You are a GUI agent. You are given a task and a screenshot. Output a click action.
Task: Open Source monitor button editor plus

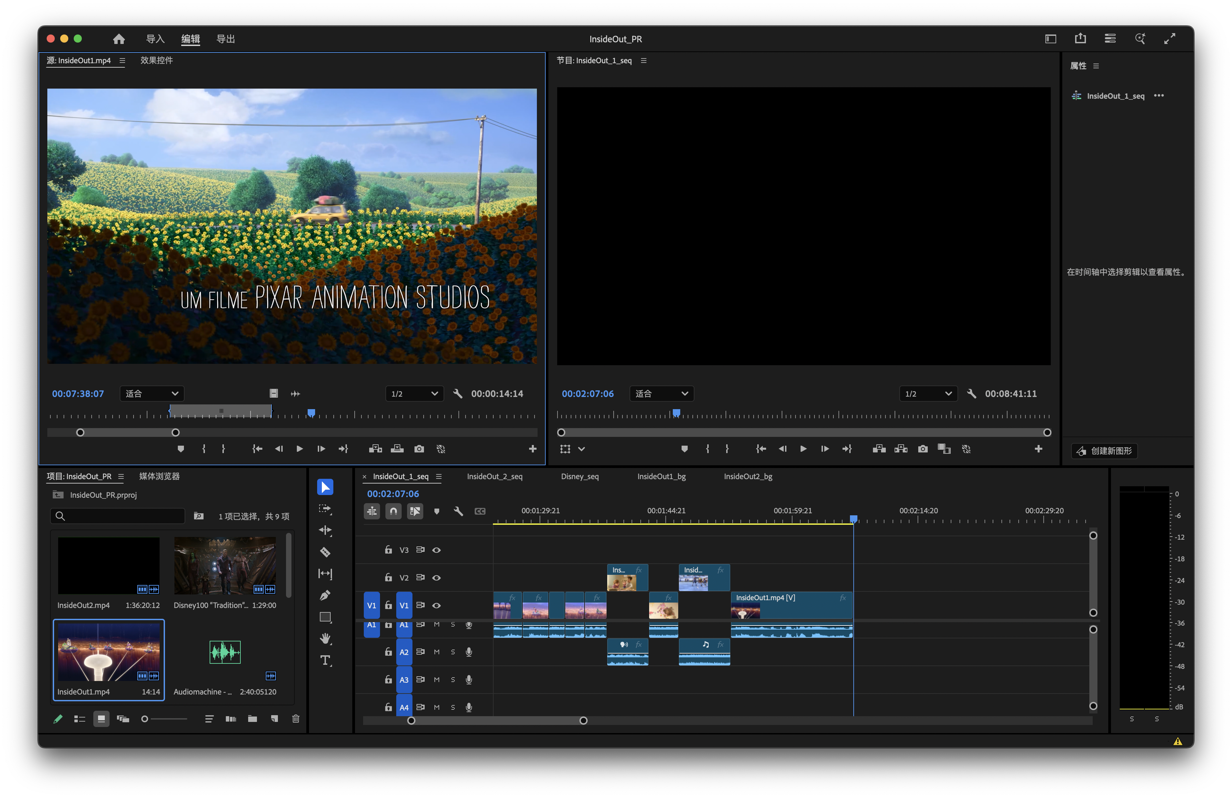pos(532,449)
